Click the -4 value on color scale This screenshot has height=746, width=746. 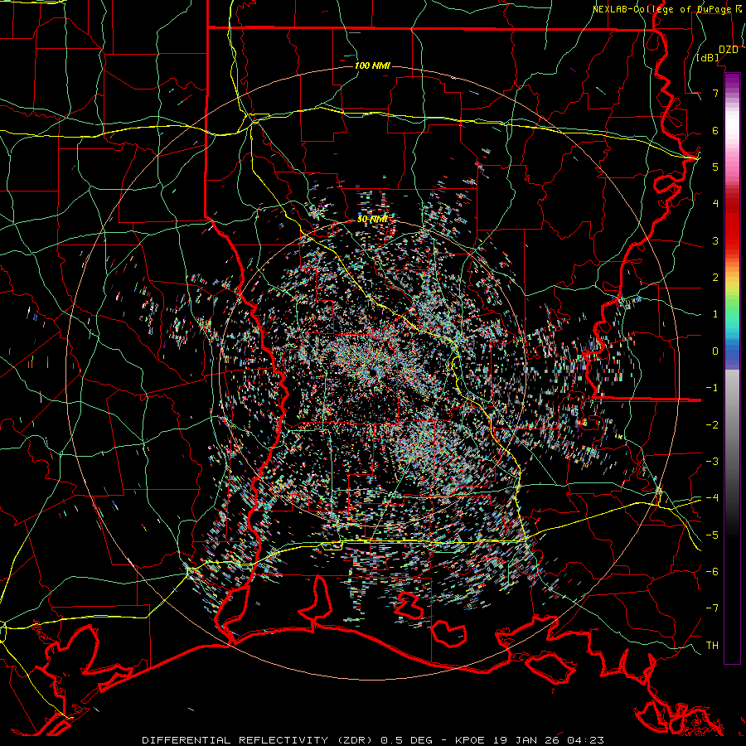coord(712,498)
